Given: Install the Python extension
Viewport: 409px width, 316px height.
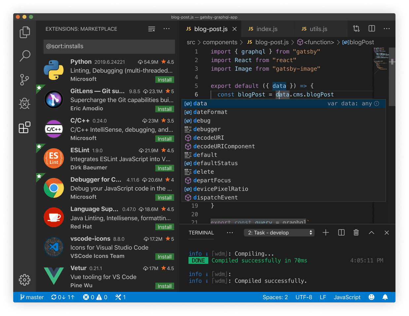Looking at the screenshot, I should tap(164, 80).
